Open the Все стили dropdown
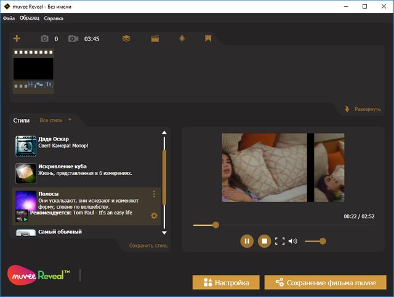The height and width of the screenshot is (297, 394). pos(55,120)
